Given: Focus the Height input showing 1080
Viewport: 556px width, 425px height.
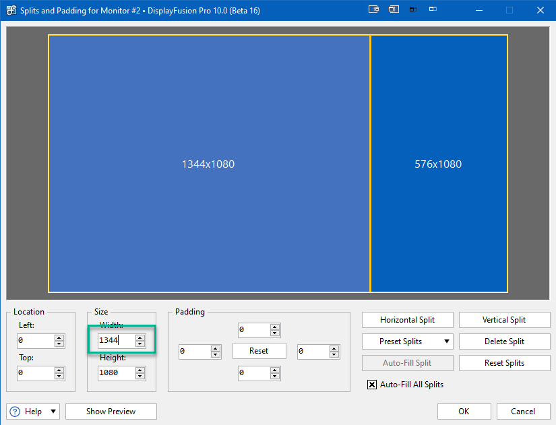Looking at the screenshot, I should 117,373.
